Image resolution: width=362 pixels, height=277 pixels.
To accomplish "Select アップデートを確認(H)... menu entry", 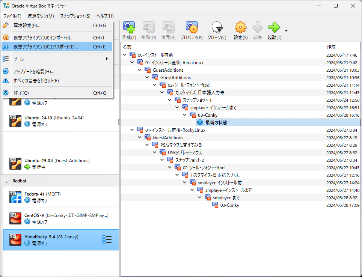I will click(x=57, y=72).
